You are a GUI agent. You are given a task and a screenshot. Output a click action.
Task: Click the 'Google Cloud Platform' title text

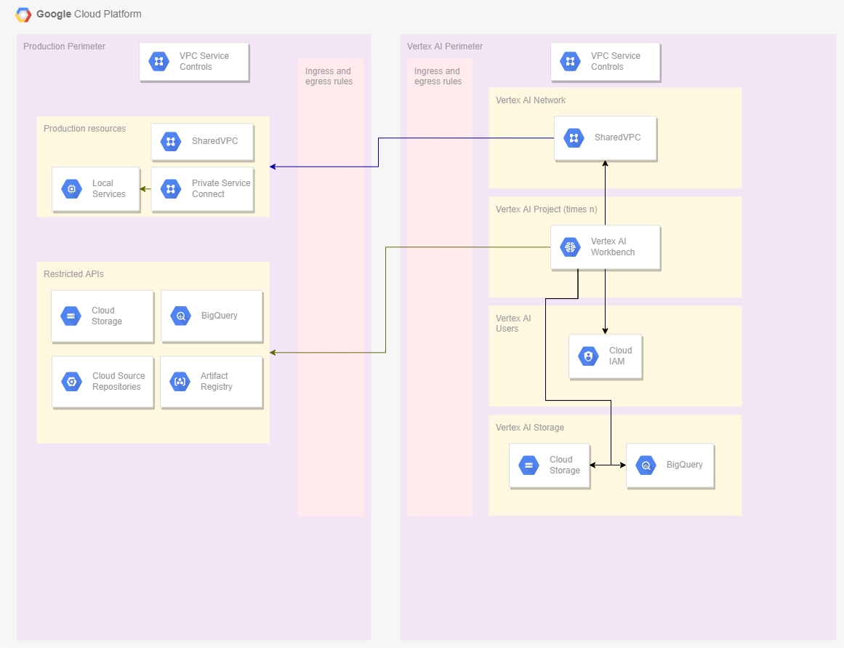pos(89,14)
